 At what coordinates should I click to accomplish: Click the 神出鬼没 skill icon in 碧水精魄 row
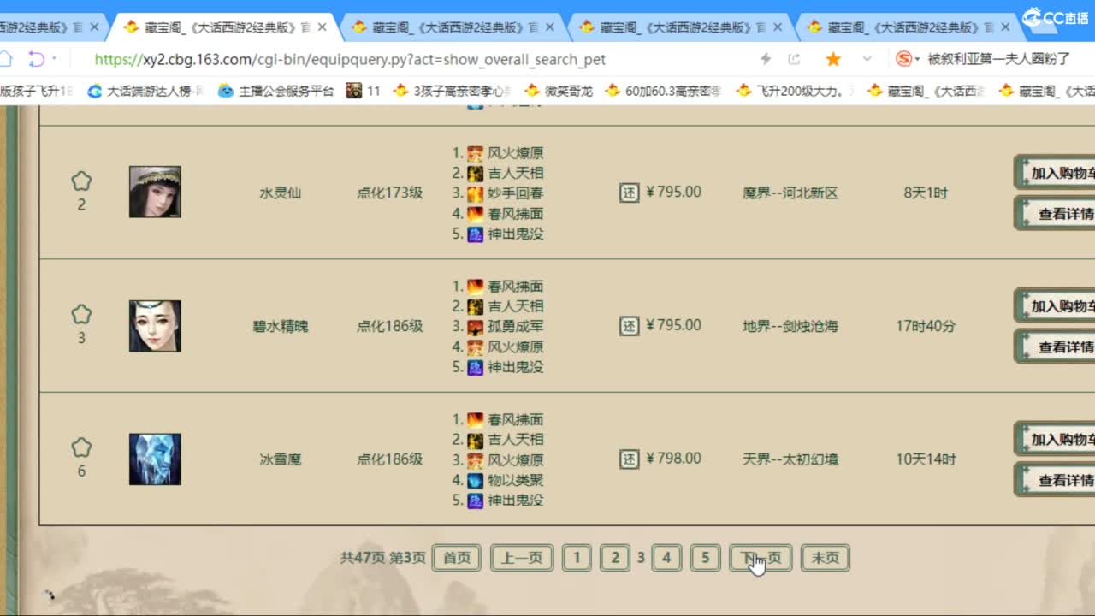point(475,367)
